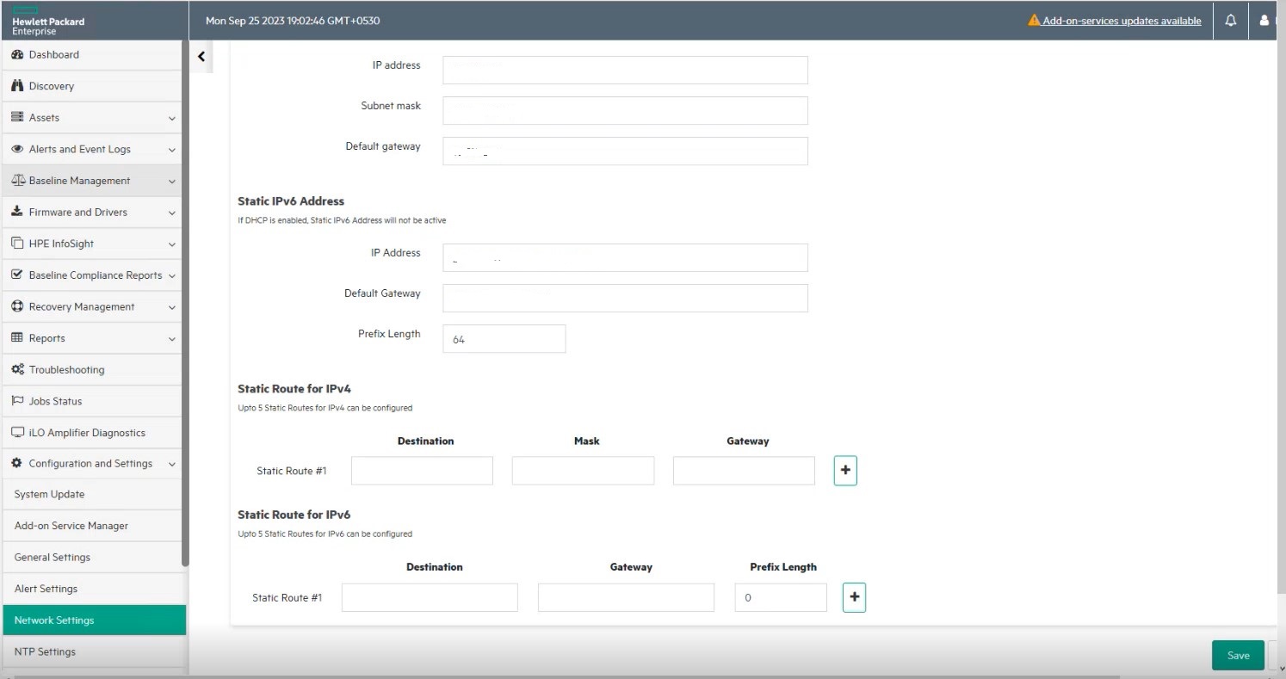This screenshot has width=1286, height=679.
Task: Open the Troubleshooting page
Action: (x=65, y=369)
